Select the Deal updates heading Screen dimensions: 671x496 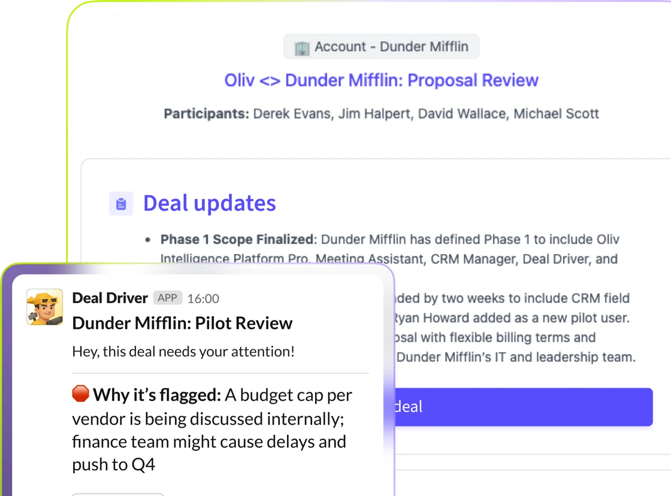tap(209, 203)
